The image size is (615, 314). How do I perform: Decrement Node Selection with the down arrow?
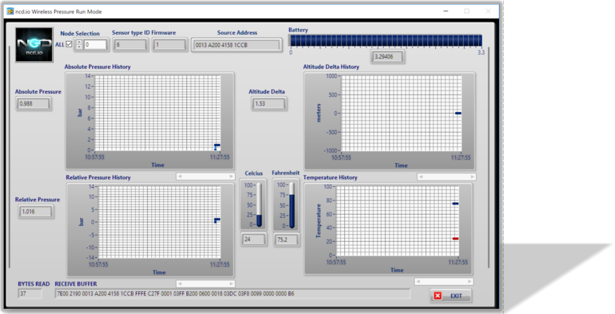[x=79, y=46]
